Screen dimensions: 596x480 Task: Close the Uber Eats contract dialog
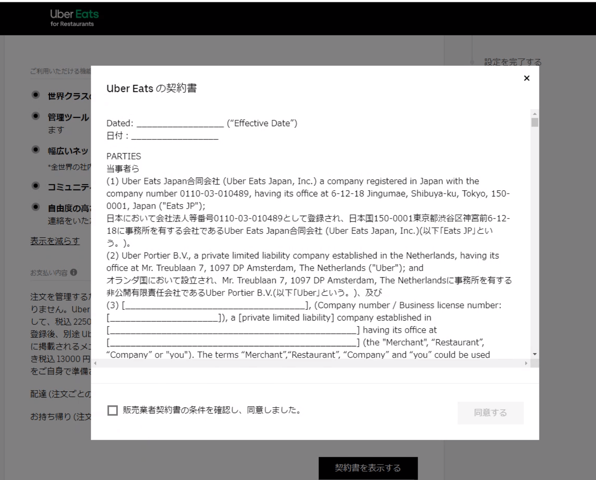[526, 78]
